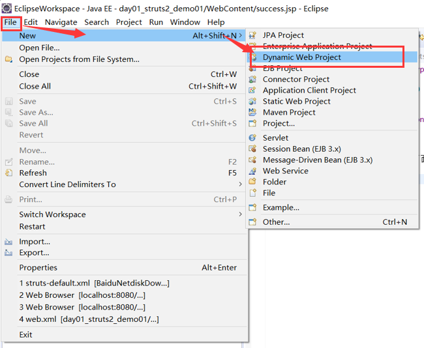Viewport: 424px width, 348px height.
Task: Click the Example... icon
Action: coord(252,207)
